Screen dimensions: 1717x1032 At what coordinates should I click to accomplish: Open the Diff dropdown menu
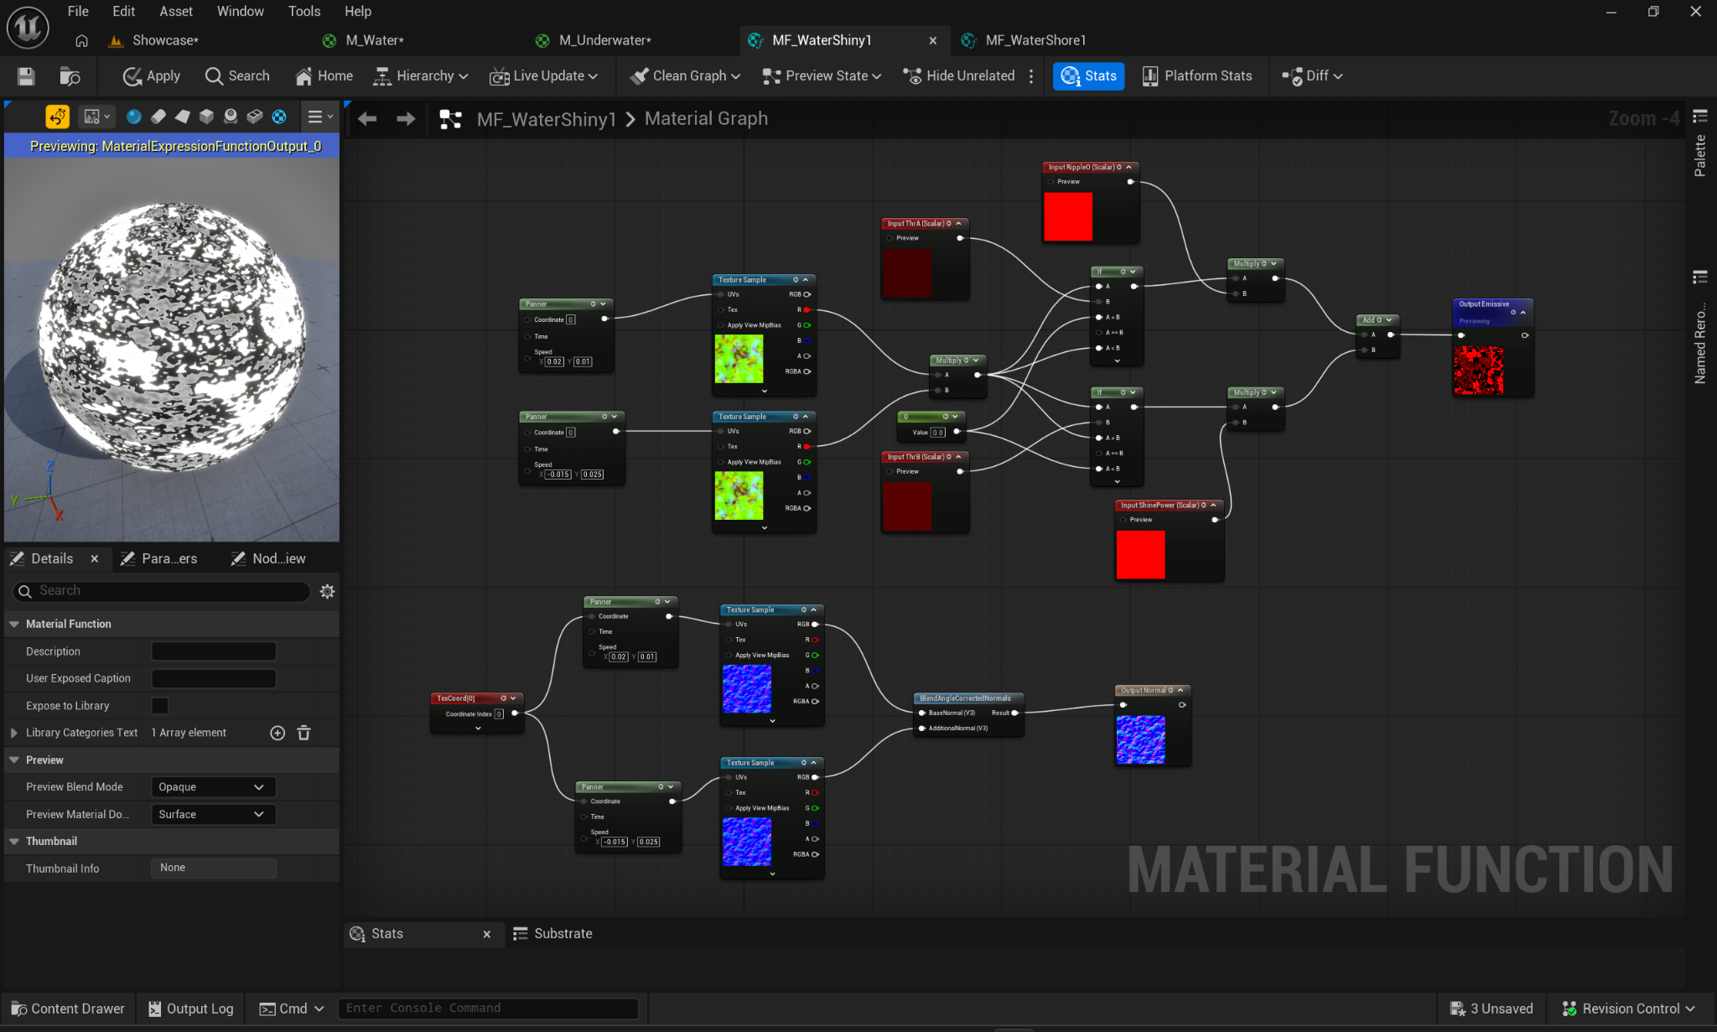(1312, 76)
